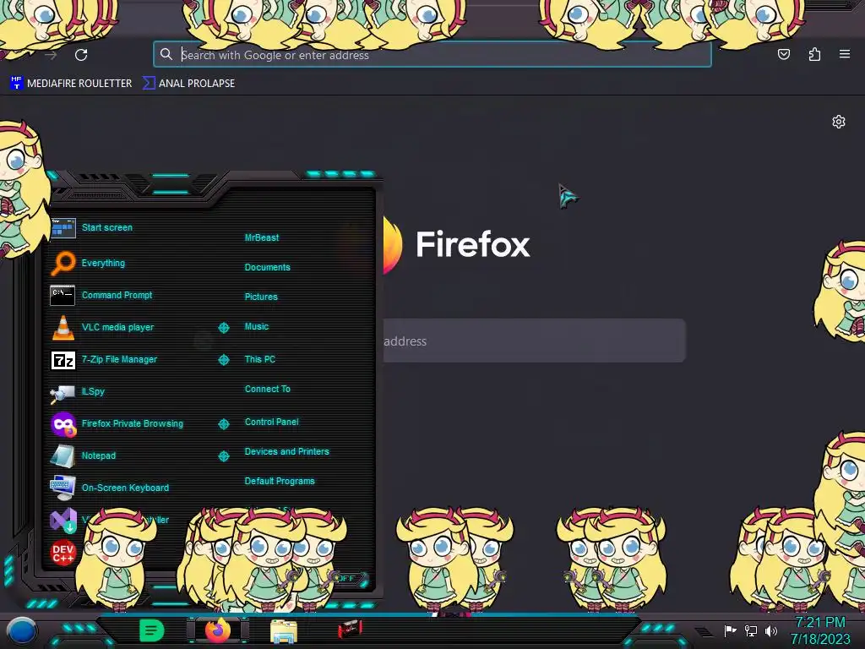Screen dimensions: 865x649
Task: Select Connect To in start menu
Action: [x=268, y=389]
